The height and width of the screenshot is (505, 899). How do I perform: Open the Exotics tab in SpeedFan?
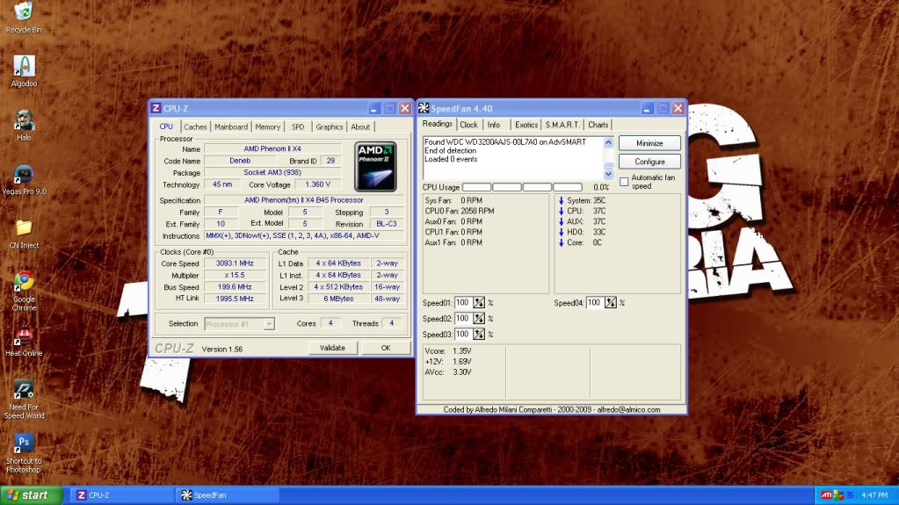coord(526,125)
